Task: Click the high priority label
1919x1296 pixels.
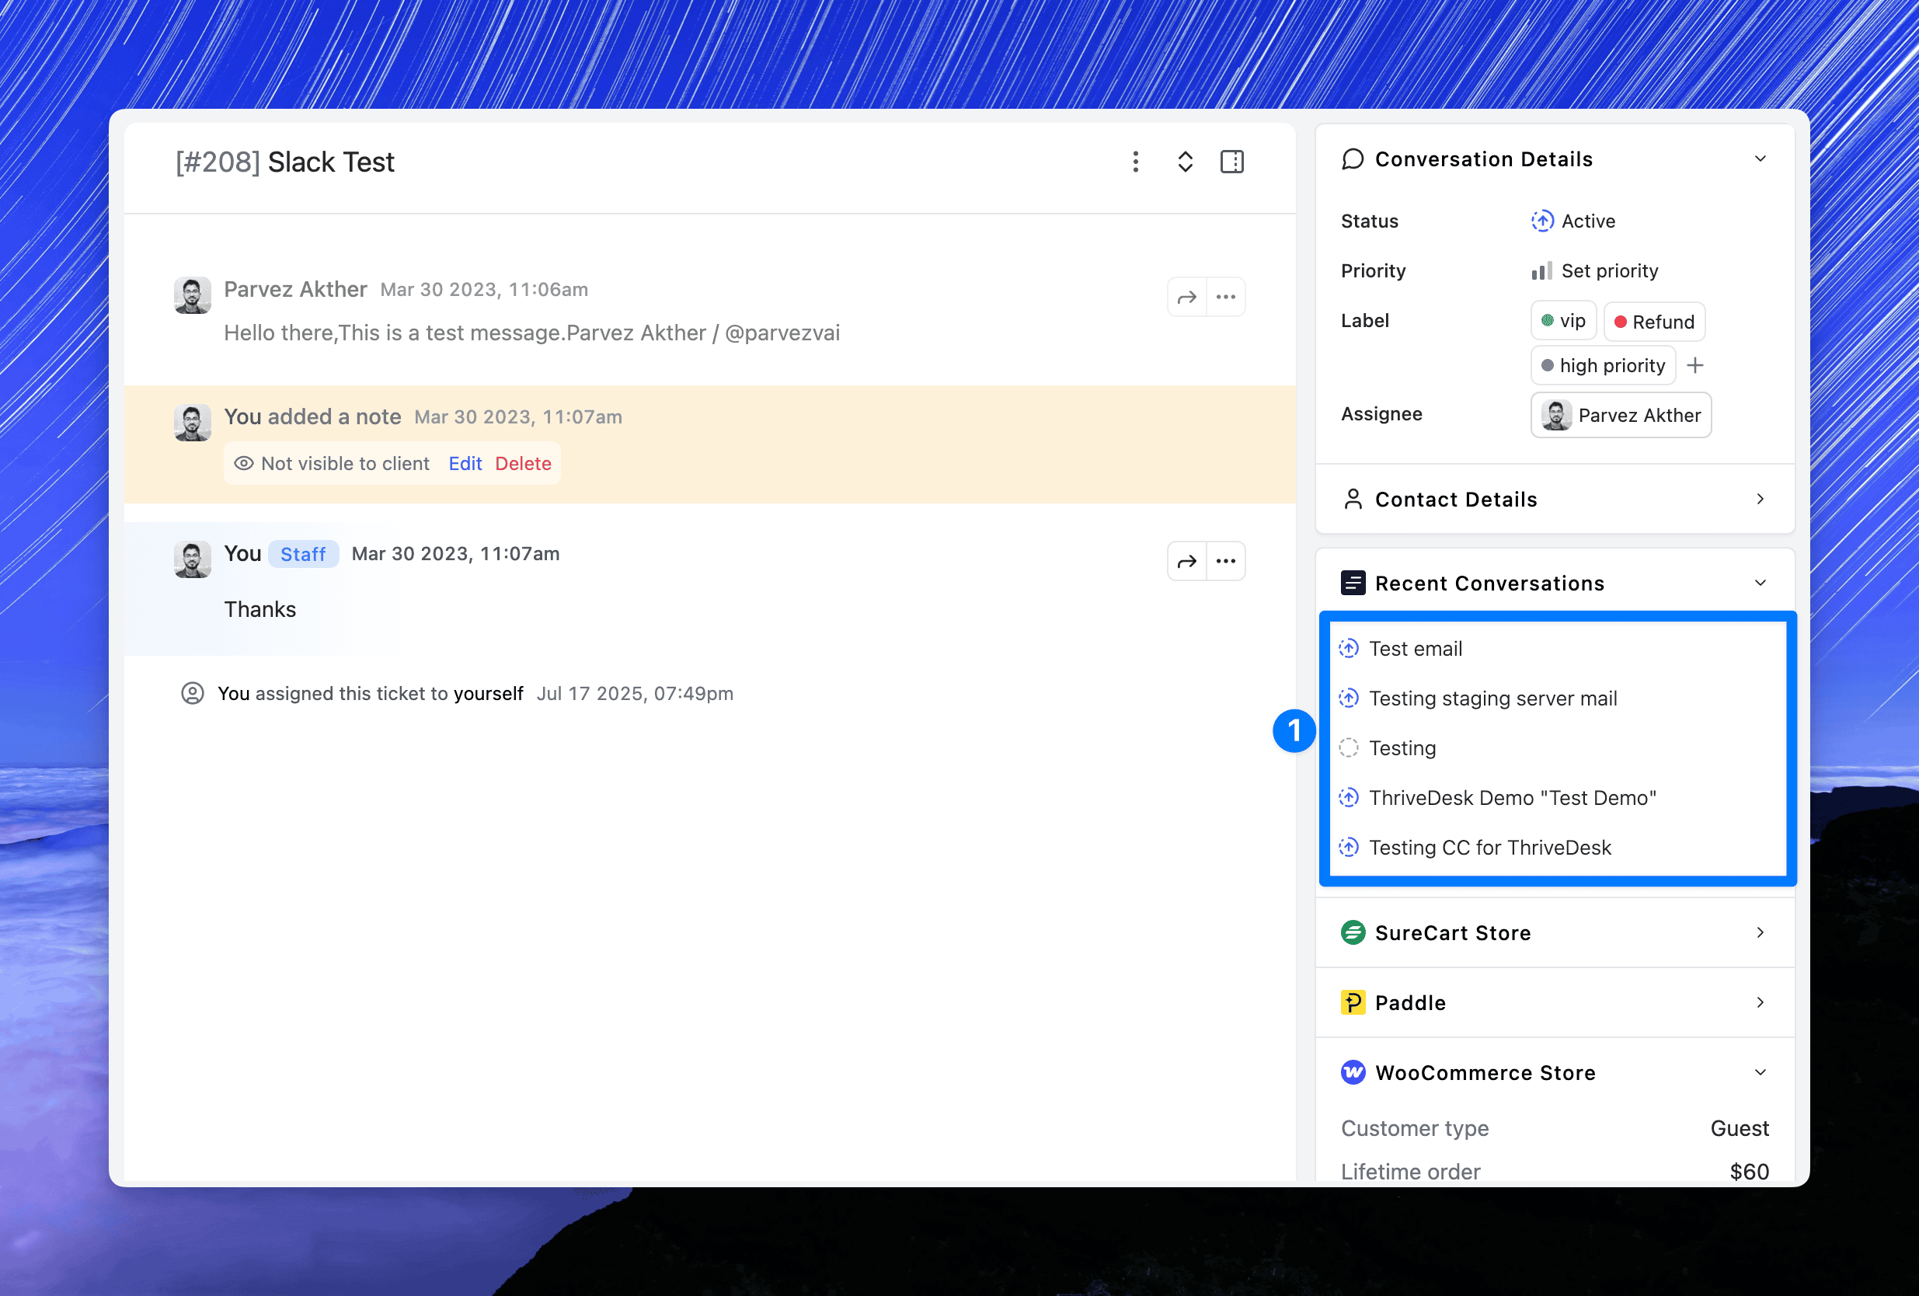Action: (1603, 365)
